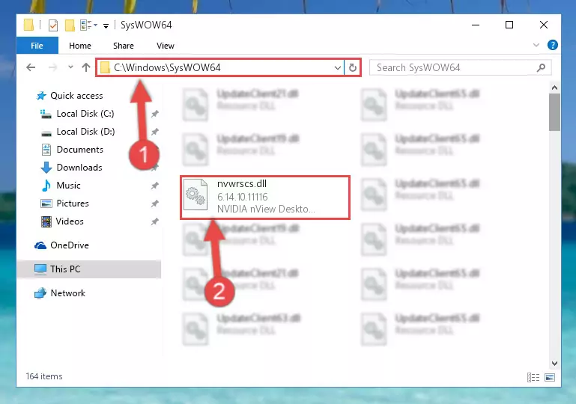Screen dimensions: 576x404
Task: Click the pin icon next to Local Disk (D:)
Action: tap(154, 132)
